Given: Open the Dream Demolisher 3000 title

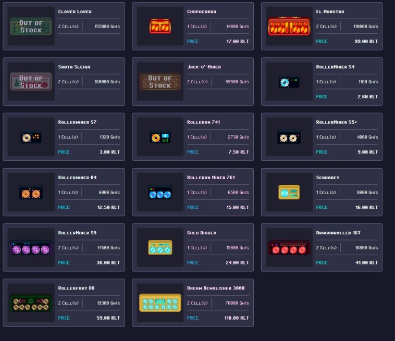Looking at the screenshot, I should coord(216,288).
